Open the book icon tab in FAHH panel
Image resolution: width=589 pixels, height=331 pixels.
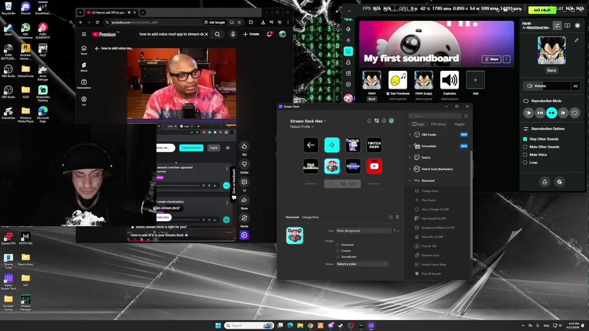tap(567, 26)
